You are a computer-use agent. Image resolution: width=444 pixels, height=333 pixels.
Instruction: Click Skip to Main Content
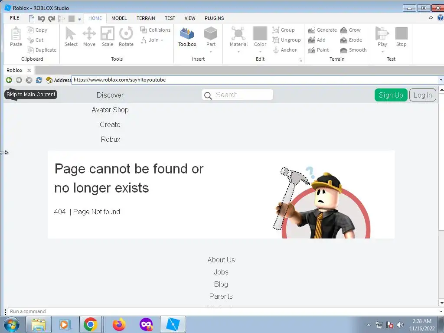click(31, 95)
